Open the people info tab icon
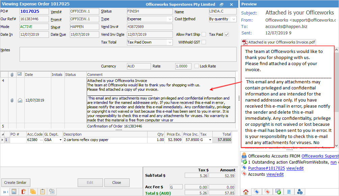 click(299, 192)
